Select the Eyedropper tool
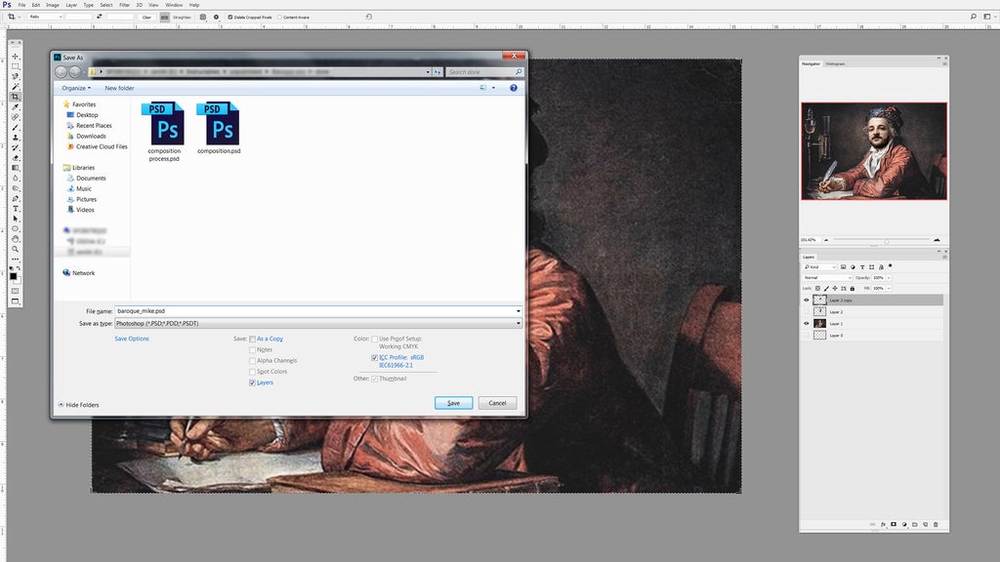 coord(16,107)
